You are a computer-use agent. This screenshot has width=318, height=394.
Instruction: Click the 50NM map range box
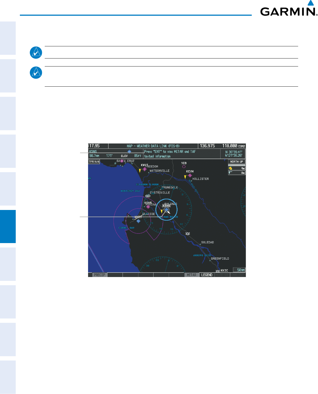click(x=239, y=270)
